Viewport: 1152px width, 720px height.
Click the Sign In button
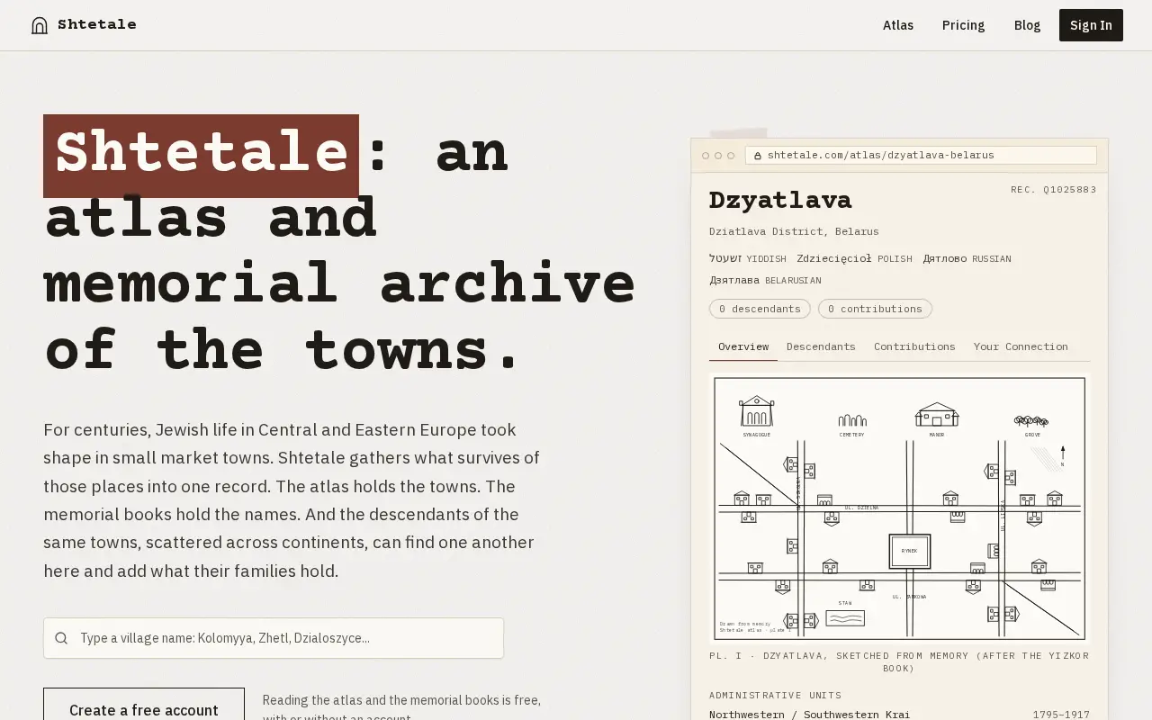1091,25
